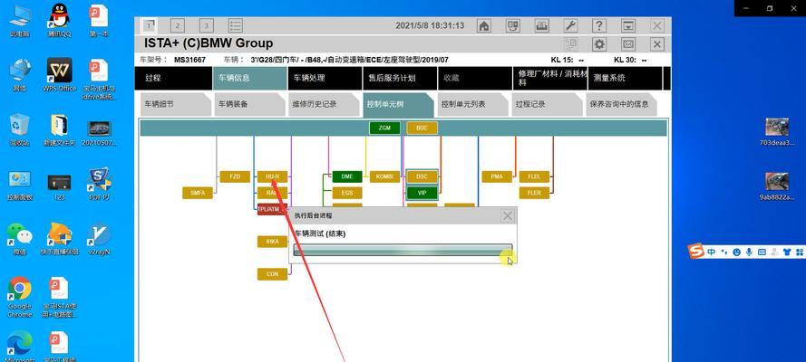Open the v2rayN desktop shortcut
The image size is (806, 362).
[99, 239]
